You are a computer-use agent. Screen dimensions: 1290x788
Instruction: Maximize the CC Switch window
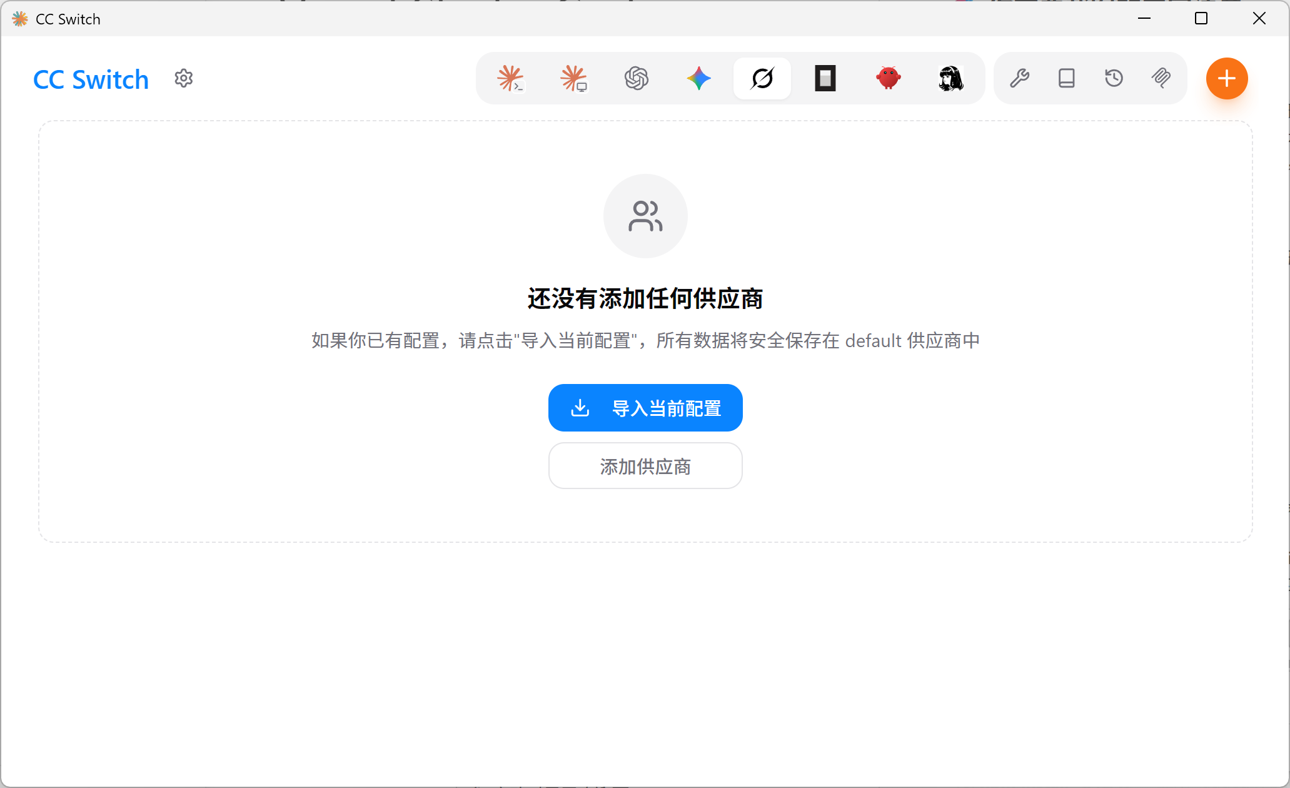coord(1201,19)
